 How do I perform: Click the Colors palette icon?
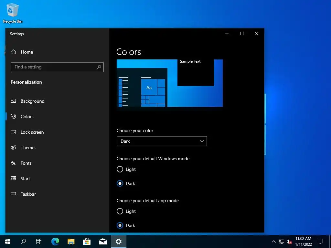pyautogui.click(x=13, y=116)
